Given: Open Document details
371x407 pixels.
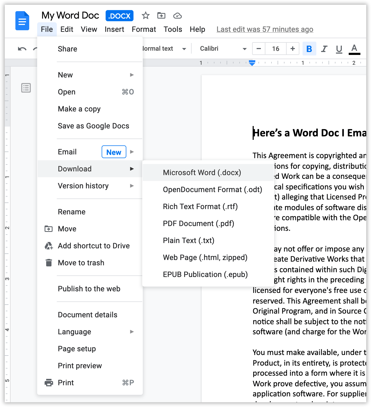Looking at the screenshot, I should [x=90, y=315].
